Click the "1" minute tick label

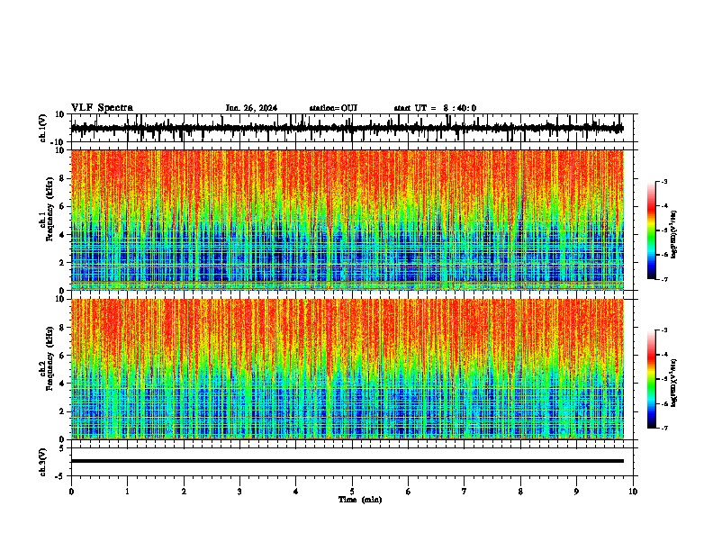click(x=128, y=492)
